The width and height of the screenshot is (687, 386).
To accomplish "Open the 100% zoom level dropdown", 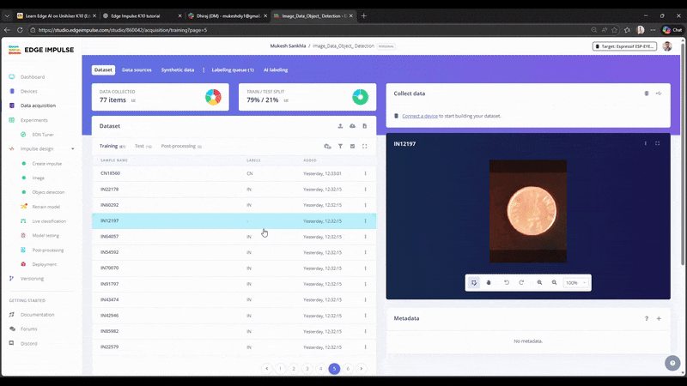I will (576, 283).
